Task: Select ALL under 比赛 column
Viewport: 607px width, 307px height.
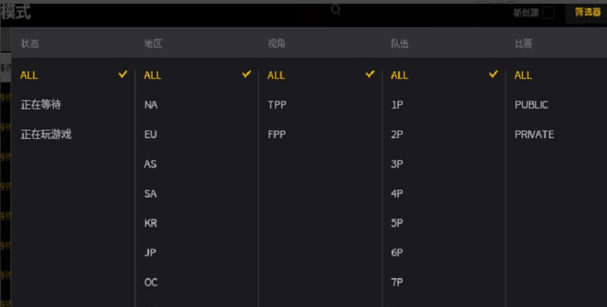Action: (x=523, y=75)
